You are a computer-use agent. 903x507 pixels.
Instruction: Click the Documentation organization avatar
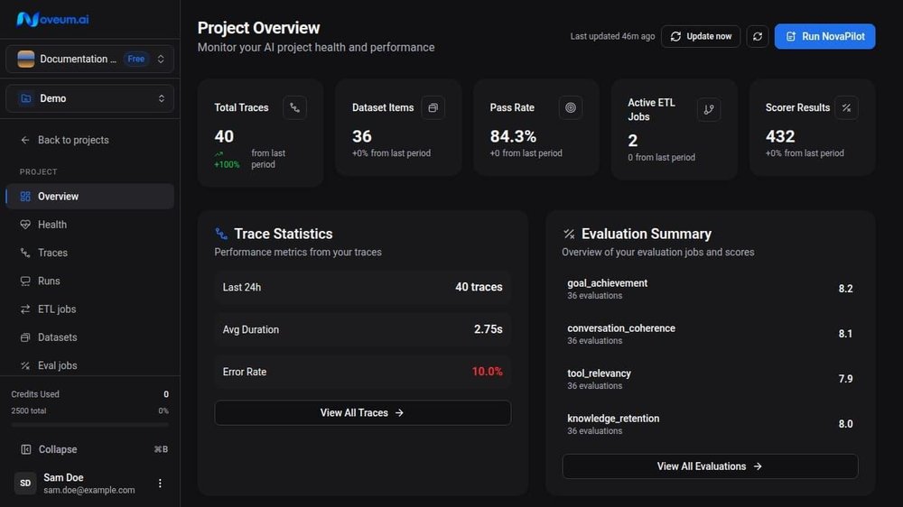coord(26,59)
